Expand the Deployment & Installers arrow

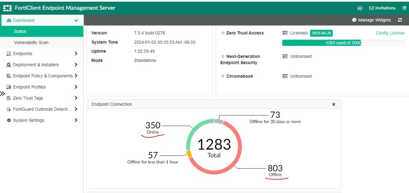point(76,65)
